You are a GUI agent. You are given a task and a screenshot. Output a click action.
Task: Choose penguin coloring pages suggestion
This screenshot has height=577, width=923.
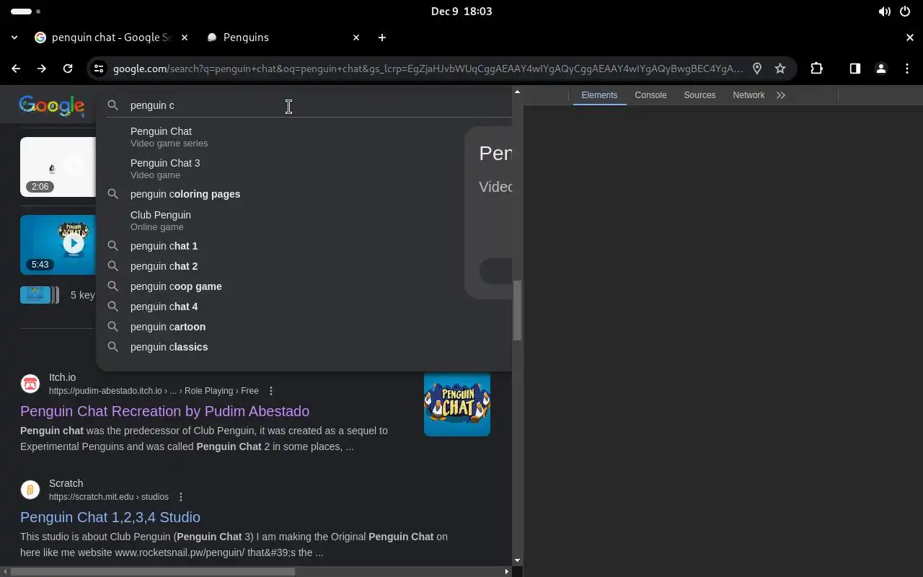pyautogui.click(x=304, y=194)
